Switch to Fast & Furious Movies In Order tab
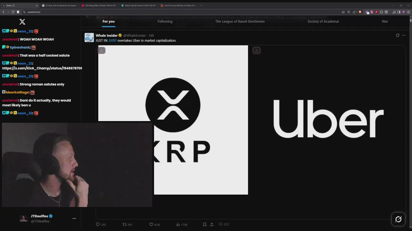The width and height of the screenshot is (412, 231). tap(178, 5)
